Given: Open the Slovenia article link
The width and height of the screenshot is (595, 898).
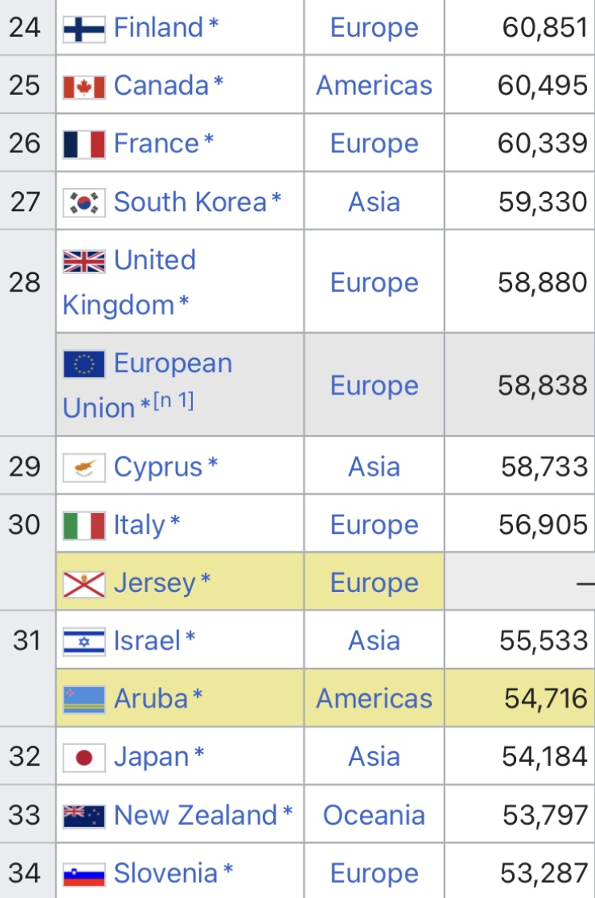Looking at the screenshot, I should point(166,874).
